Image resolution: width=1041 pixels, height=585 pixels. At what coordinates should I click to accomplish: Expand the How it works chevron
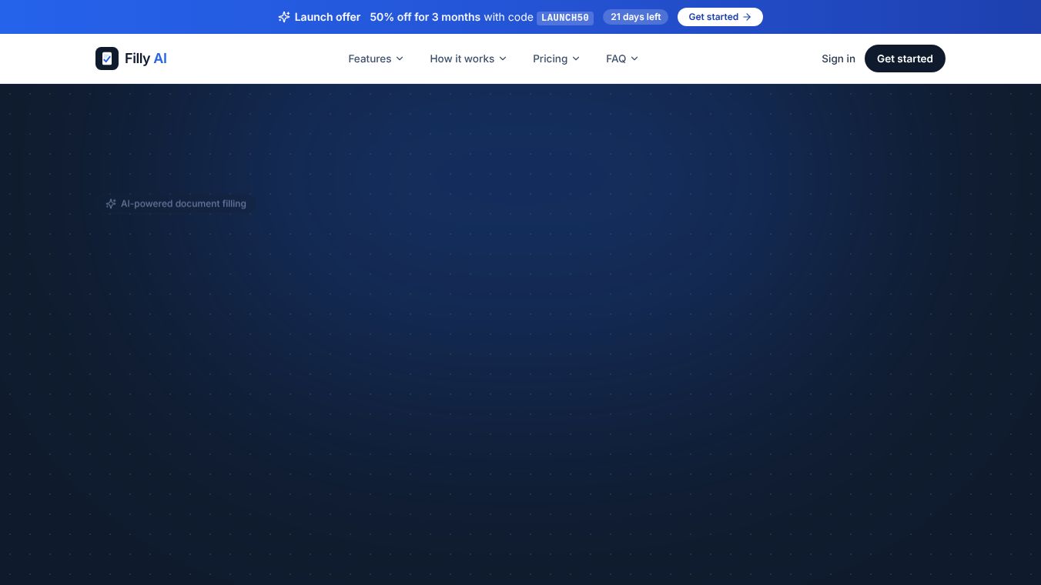tap(503, 58)
